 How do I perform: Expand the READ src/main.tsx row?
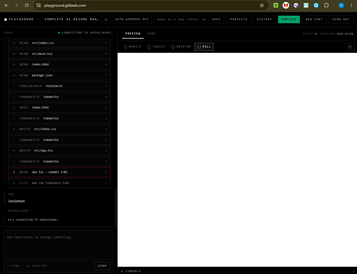(59, 54)
